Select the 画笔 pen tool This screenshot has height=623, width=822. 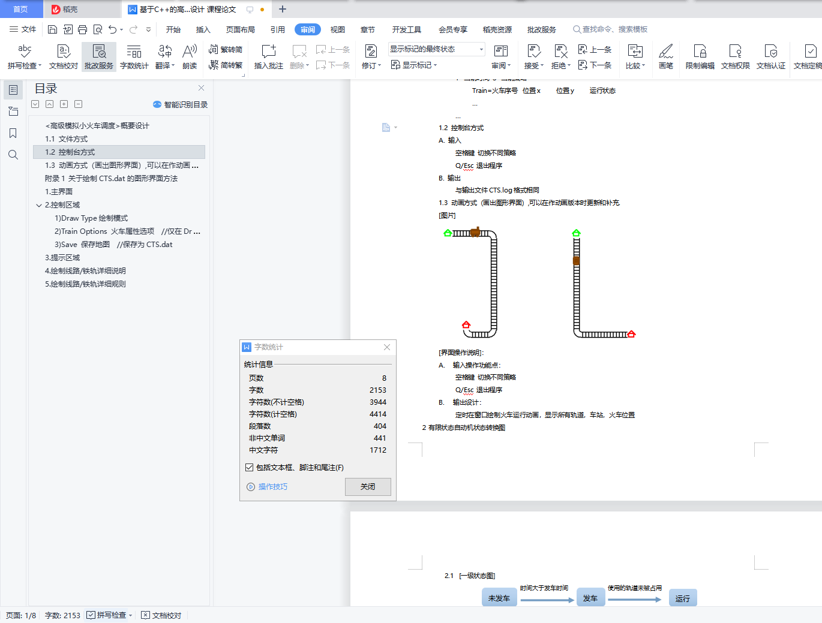coord(666,57)
